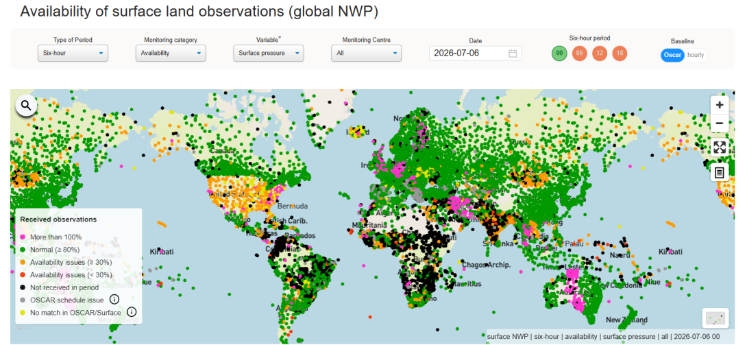The height and width of the screenshot is (345, 747).
Task: Open the calendar icon in Date field
Action: click(x=513, y=53)
